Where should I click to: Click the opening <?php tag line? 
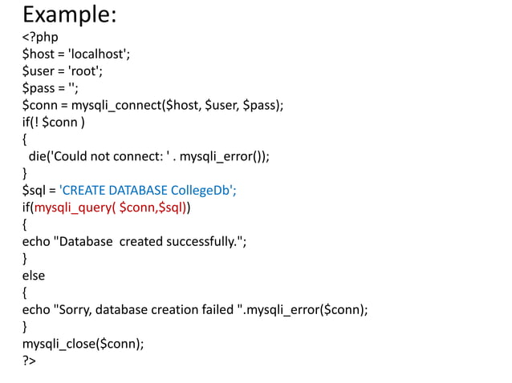click(40, 37)
